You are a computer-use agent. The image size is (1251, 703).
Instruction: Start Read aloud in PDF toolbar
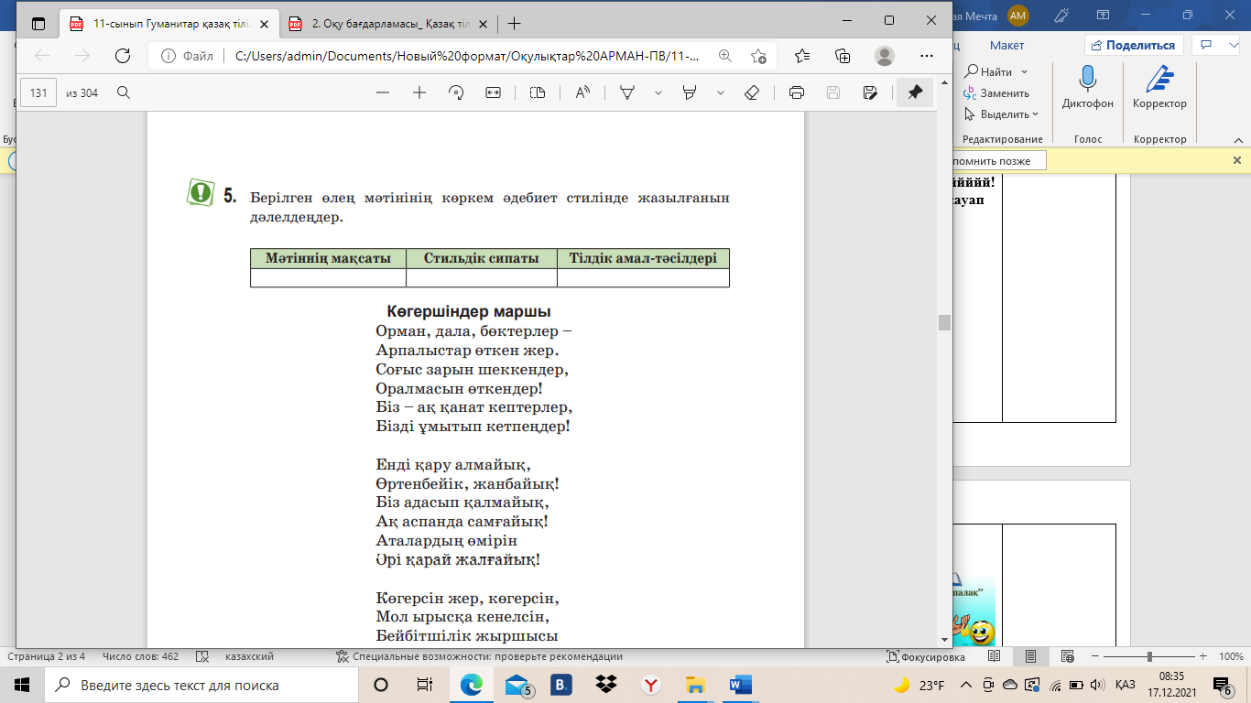[x=582, y=92]
